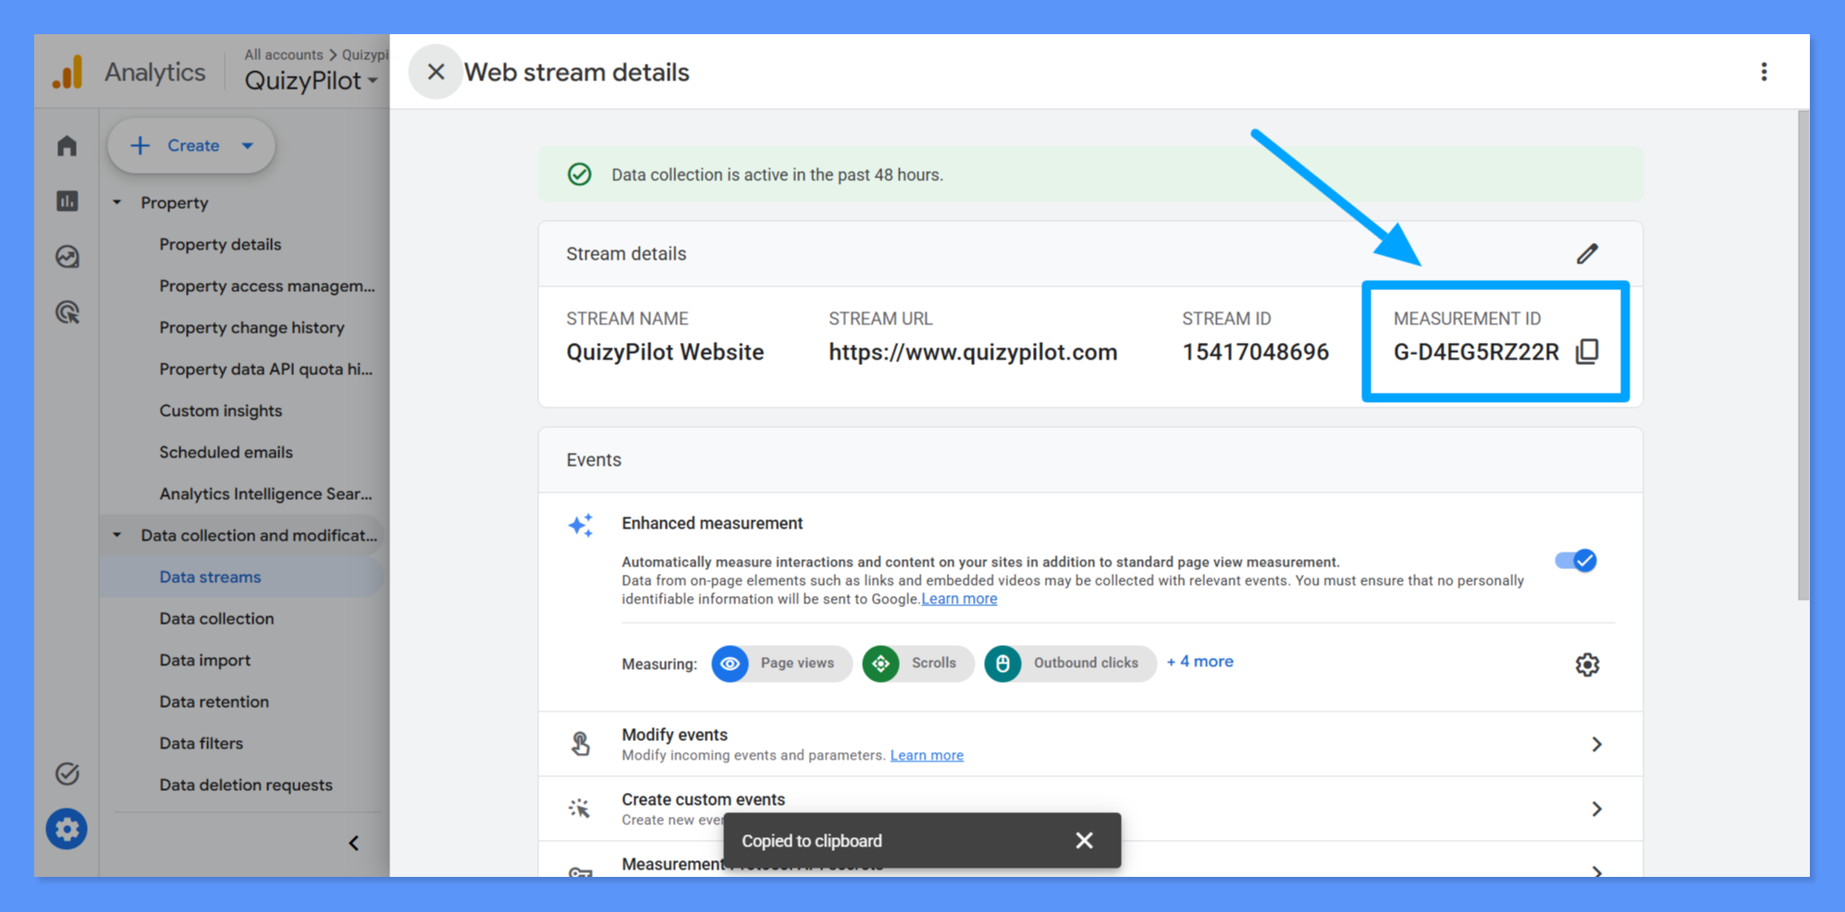Open Data filters
This screenshot has width=1845, height=912.
[201, 743]
